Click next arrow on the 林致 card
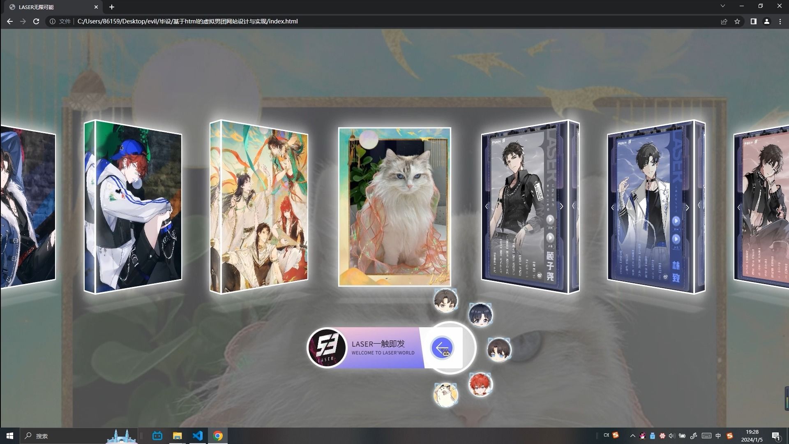 [687, 208]
